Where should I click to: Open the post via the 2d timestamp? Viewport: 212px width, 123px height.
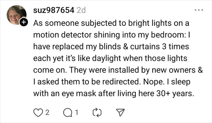[x=81, y=10]
